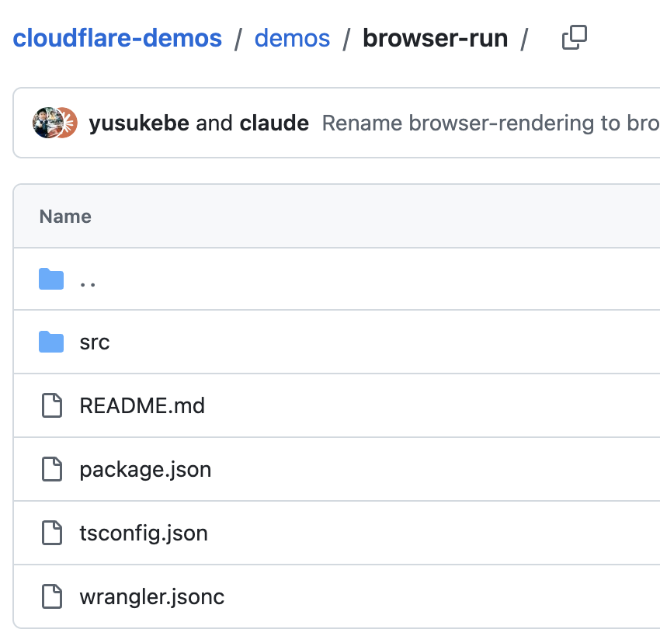Open the wrangler.jsonc file
Image resolution: width=660 pixels, height=643 pixels.
pos(152,597)
